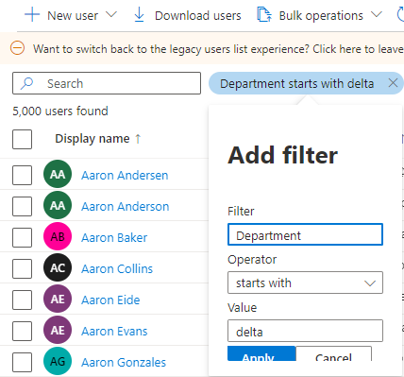The height and width of the screenshot is (377, 404).
Task: Remove the Department starts with delta filter
Action: point(393,83)
